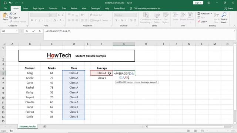Image resolution: width=237 pixels, height=133 pixels.
Task: Click Tell me what you want to do
Action: (x=147, y=8)
